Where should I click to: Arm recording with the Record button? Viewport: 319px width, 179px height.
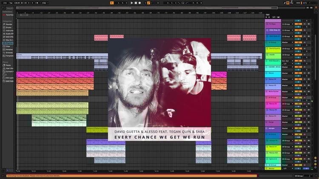(x=140, y=3)
